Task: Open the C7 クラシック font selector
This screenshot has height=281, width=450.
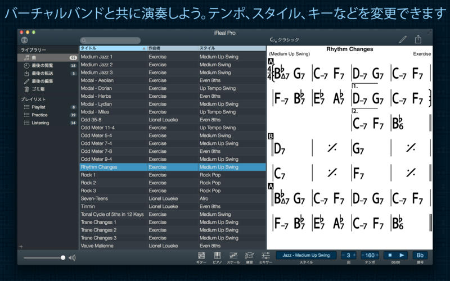Action: (285, 40)
